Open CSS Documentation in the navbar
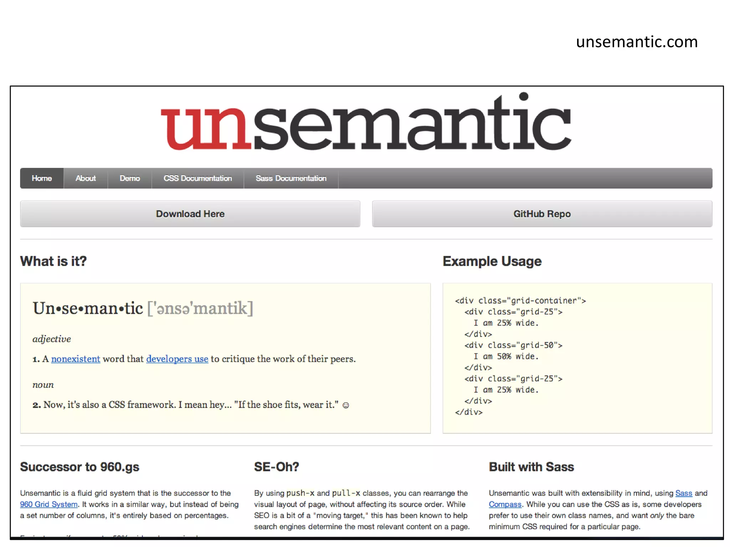The height and width of the screenshot is (547, 730). coord(198,178)
